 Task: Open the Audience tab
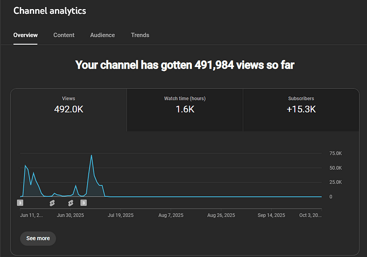[x=102, y=35]
